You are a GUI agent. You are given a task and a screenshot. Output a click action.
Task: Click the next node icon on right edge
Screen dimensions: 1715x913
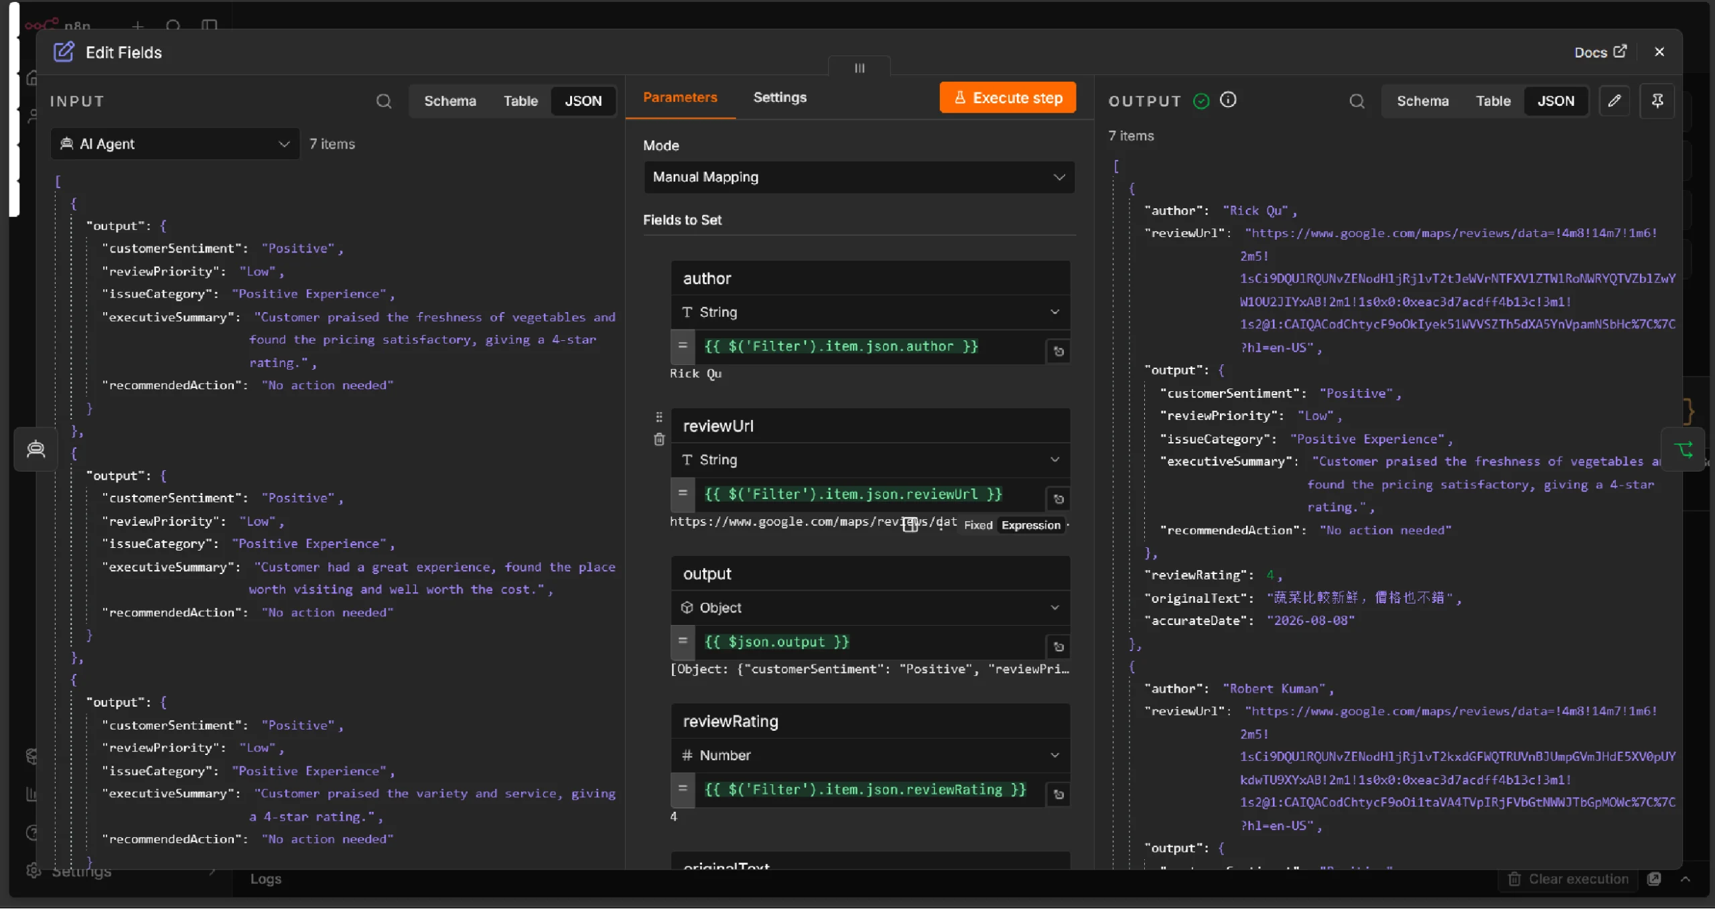[1683, 450]
